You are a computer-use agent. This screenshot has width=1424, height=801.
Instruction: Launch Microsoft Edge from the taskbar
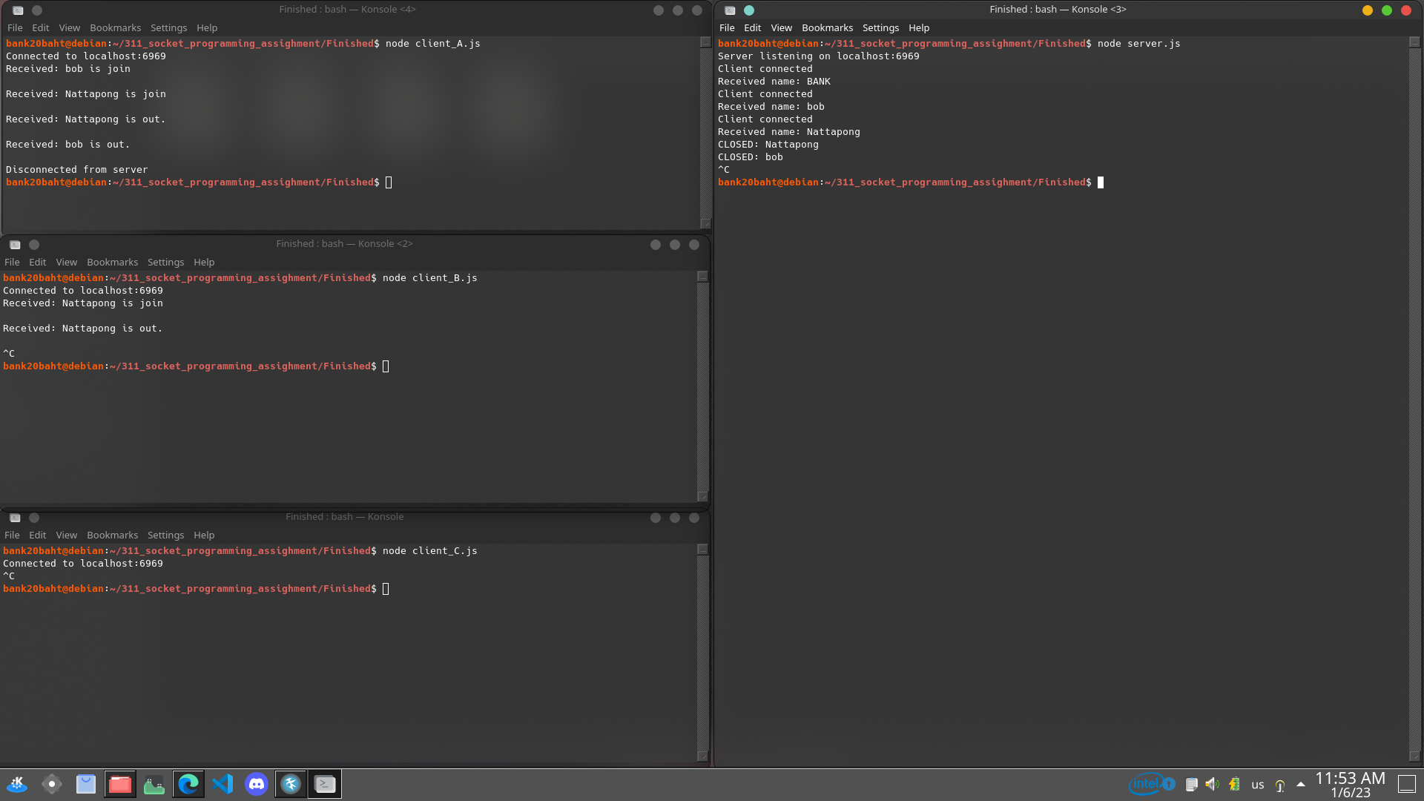pos(188,784)
